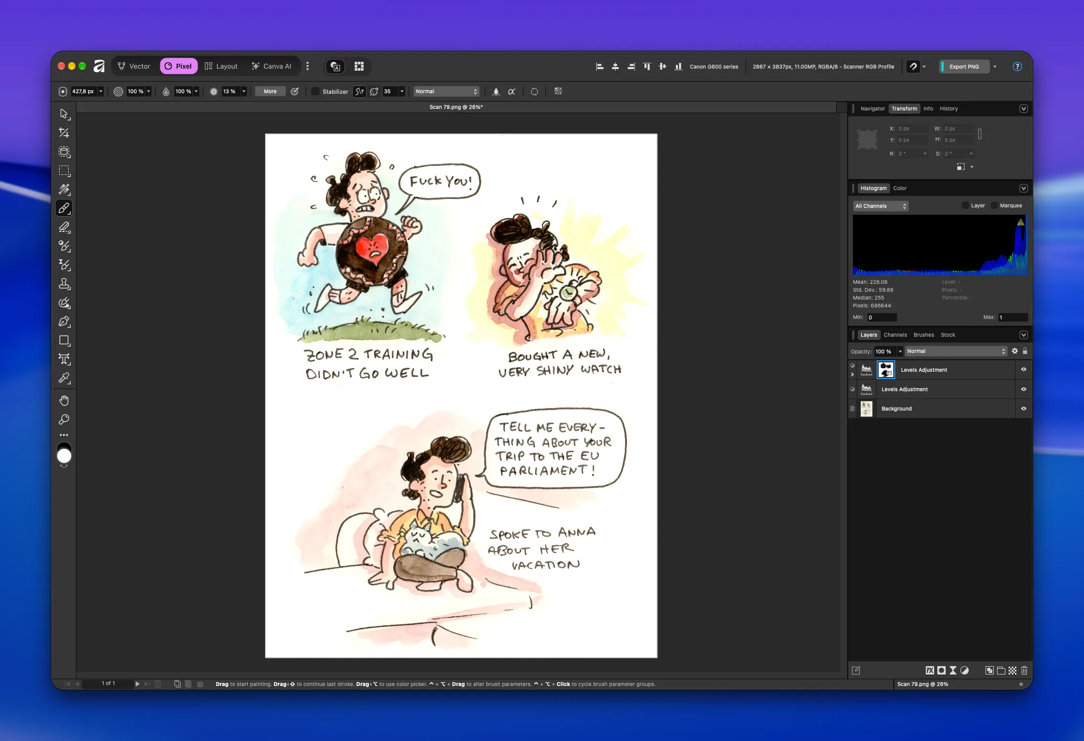Select the Clone stamp tool
Screen dimensions: 1084x741
(x=64, y=284)
